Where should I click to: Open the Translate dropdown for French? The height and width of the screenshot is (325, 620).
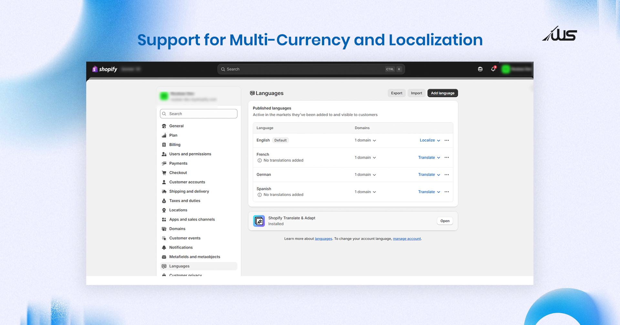pyautogui.click(x=429, y=158)
